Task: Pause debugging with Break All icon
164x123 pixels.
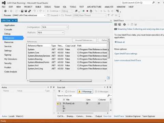Action: (x=83, y=11)
